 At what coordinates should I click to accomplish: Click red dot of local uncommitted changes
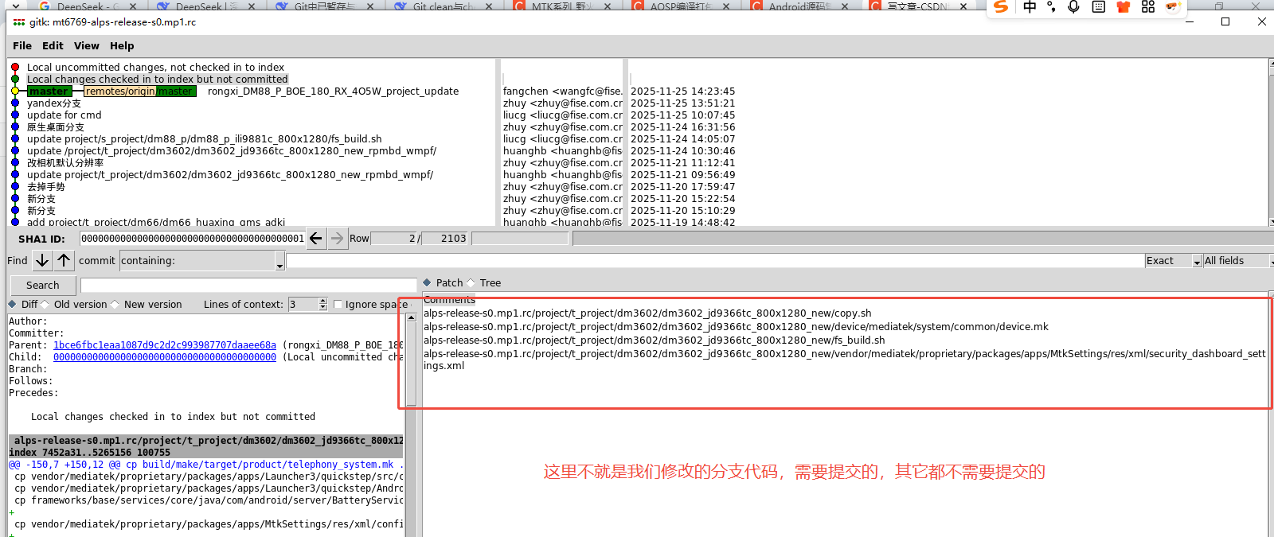(15, 68)
